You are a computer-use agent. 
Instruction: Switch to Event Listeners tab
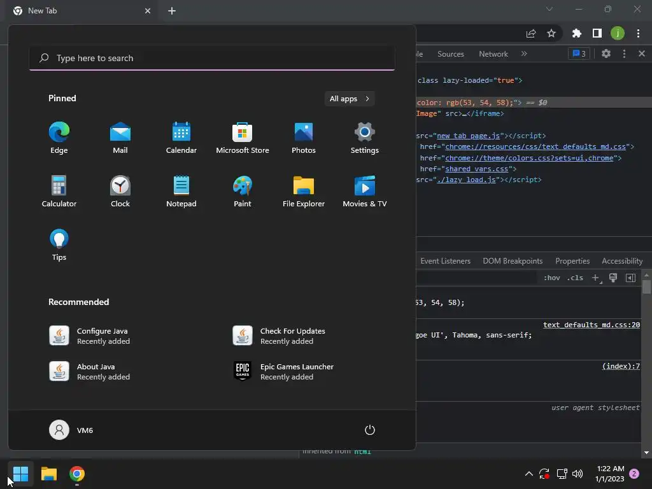[445, 261]
